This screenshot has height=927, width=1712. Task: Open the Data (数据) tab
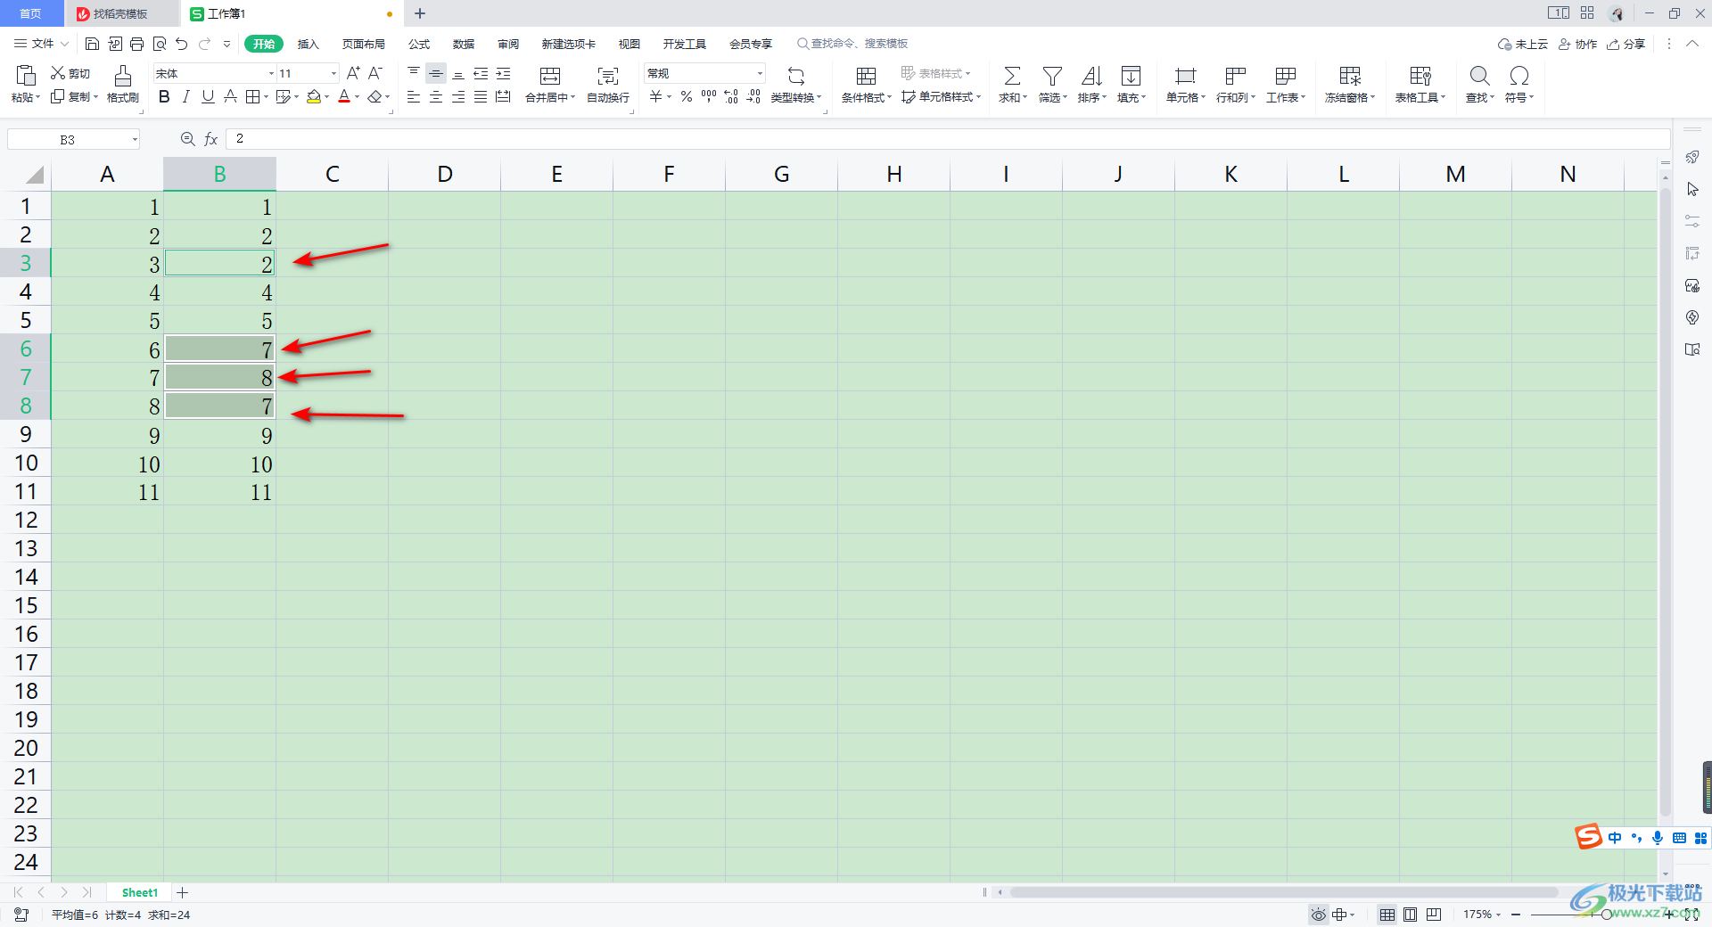point(464,44)
